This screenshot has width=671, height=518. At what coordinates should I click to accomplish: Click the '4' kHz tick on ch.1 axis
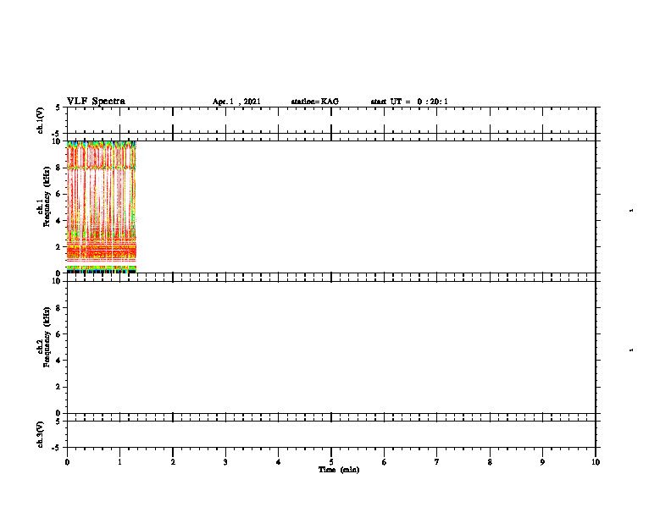point(58,221)
